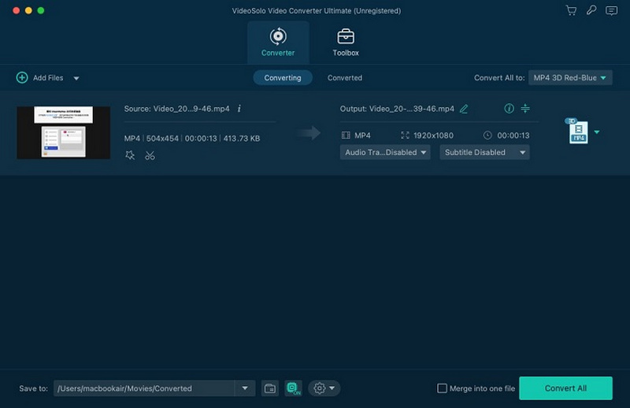Open the gear preferences menu
This screenshot has height=408, width=630.
pyautogui.click(x=324, y=388)
